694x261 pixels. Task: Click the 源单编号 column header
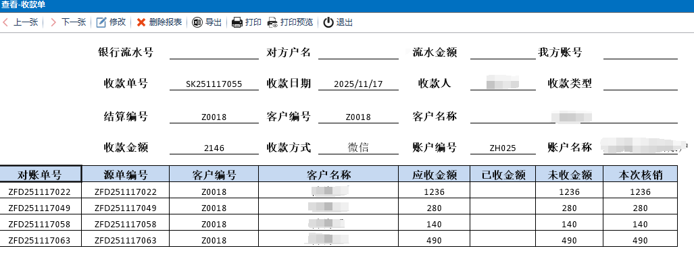126,174
